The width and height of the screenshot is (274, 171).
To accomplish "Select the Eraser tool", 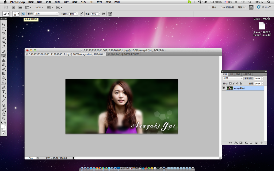I will pyautogui.click(x=4, y=69).
